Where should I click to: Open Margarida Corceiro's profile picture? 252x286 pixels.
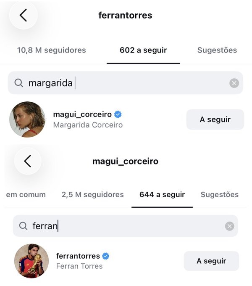coord(27,119)
